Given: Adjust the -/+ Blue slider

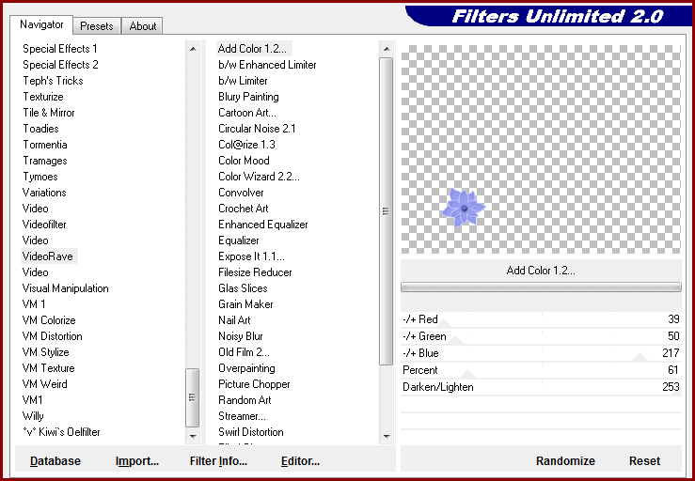Looking at the screenshot, I should 541,353.
